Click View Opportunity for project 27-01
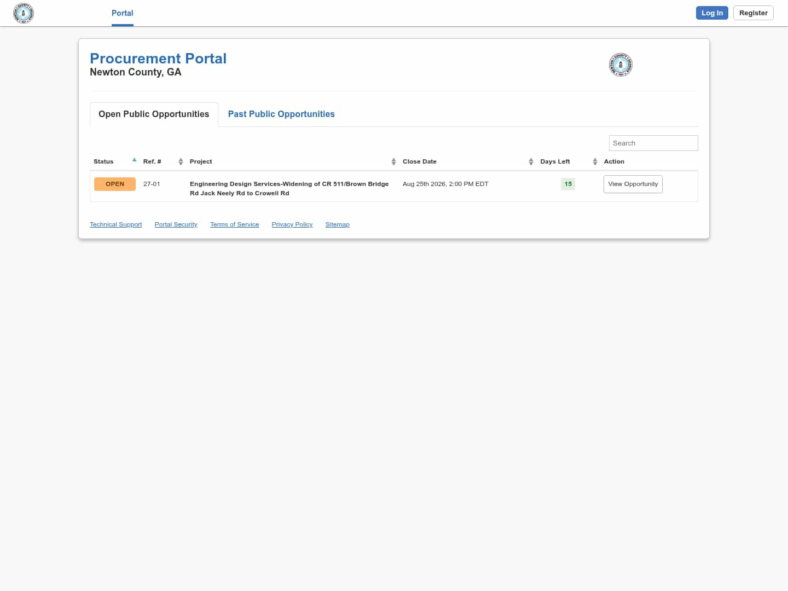Image resolution: width=788 pixels, height=591 pixels. click(x=633, y=184)
